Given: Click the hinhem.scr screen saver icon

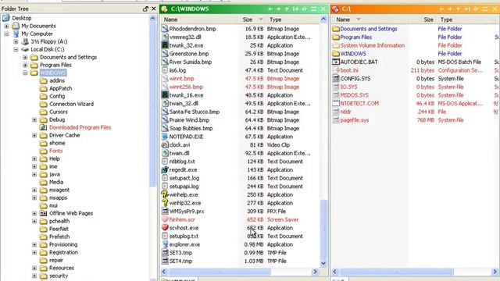Looking at the screenshot, I should pos(165,219).
